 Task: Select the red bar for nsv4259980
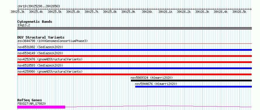click(x=134, y=74)
